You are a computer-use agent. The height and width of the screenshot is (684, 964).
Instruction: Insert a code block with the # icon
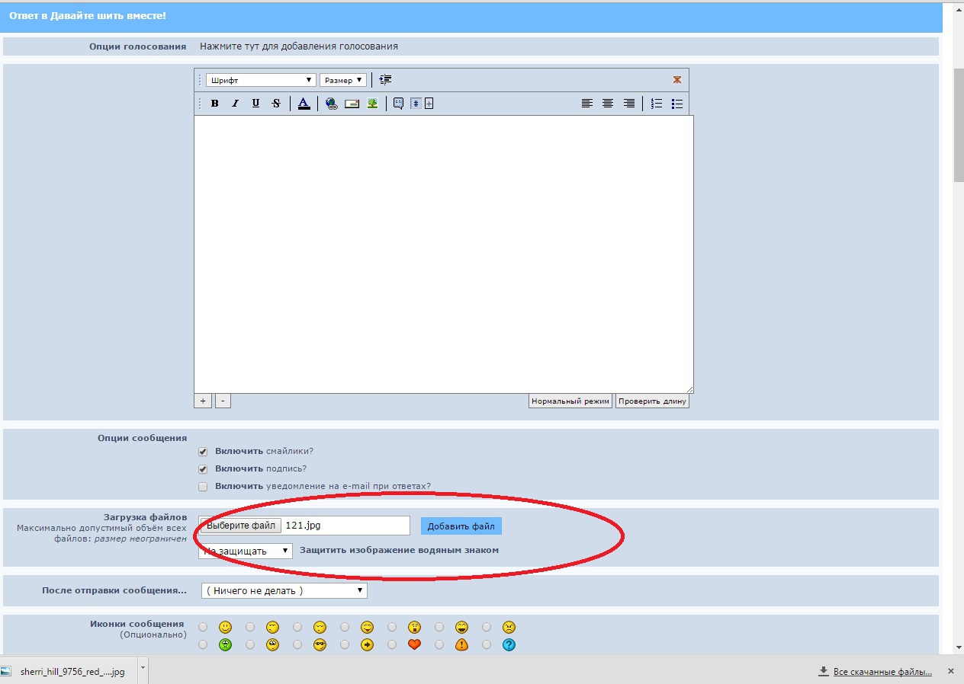(x=416, y=104)
